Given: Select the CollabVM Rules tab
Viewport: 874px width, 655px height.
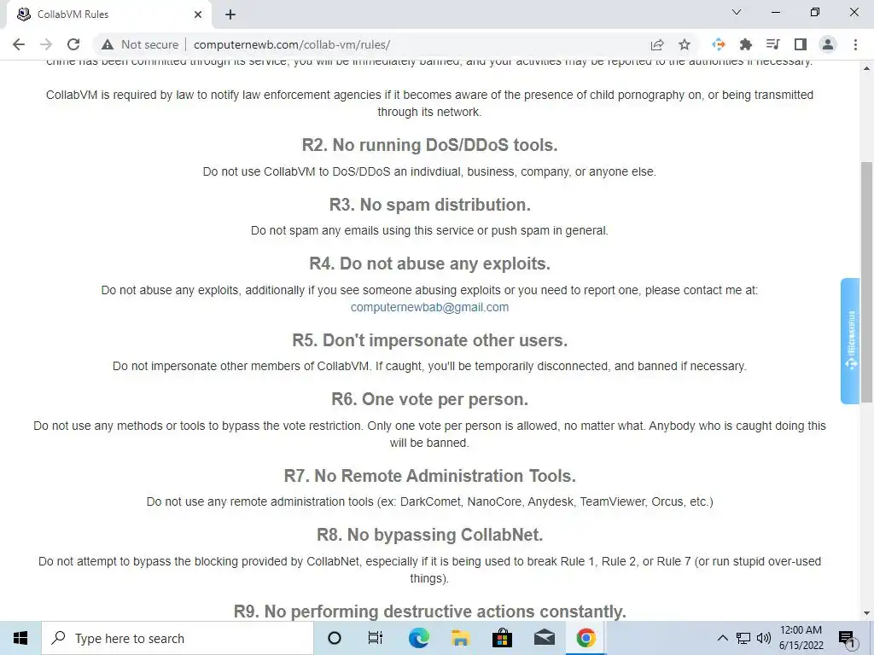Looking at the screenshot, I should point(108,14).
